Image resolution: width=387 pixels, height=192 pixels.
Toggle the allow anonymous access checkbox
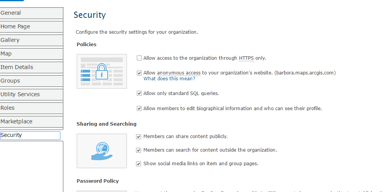139,73
